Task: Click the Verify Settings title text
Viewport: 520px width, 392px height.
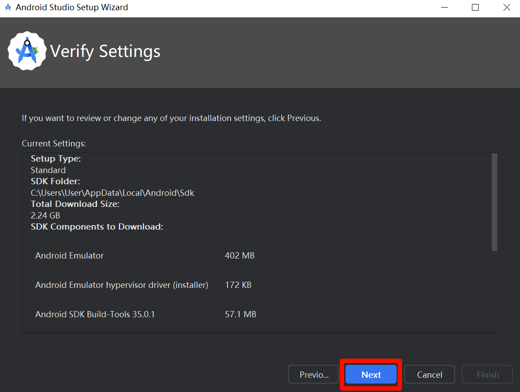Action: (105, 51)
